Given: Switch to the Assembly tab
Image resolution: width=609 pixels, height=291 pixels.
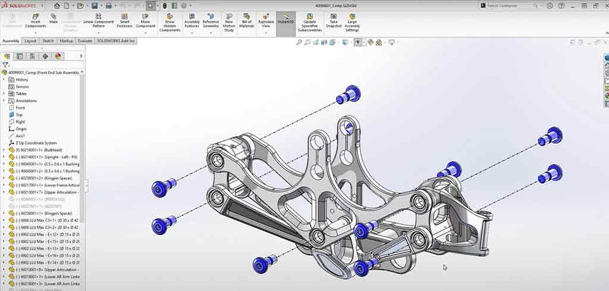Looking at the screenshot, I should pyautogui.click(x=11, y=41).
